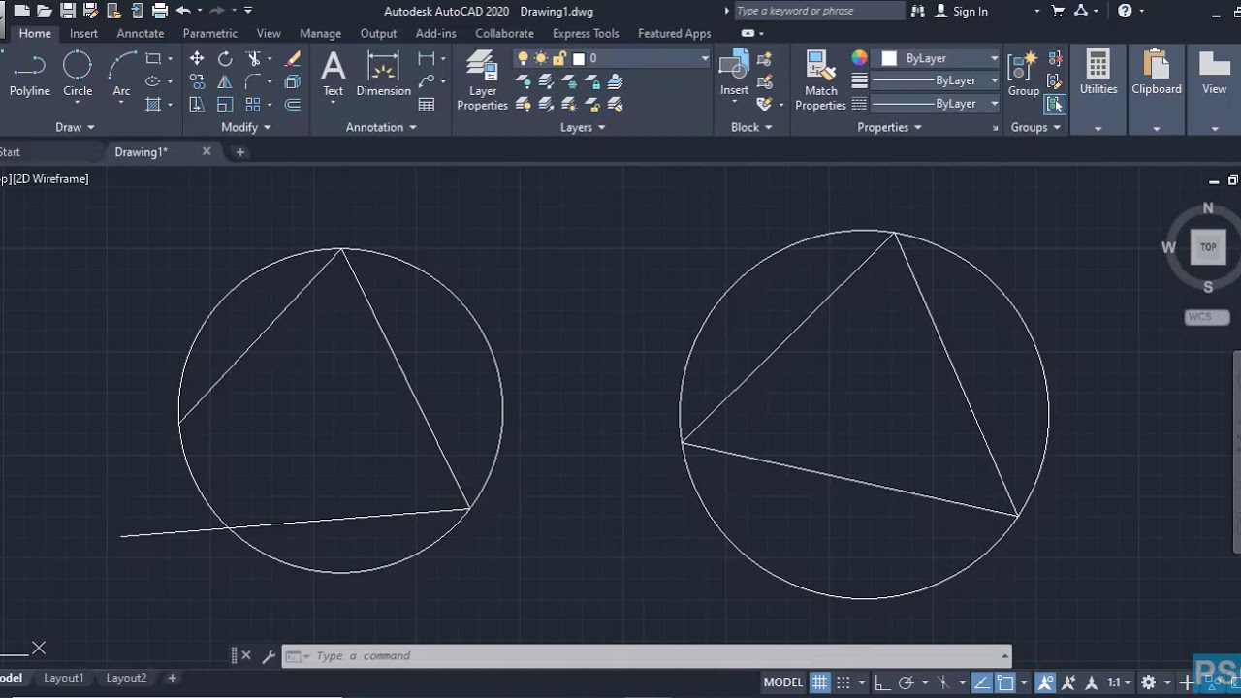
Task: Click the Explode tool icon
Action: tap(293, 81)
